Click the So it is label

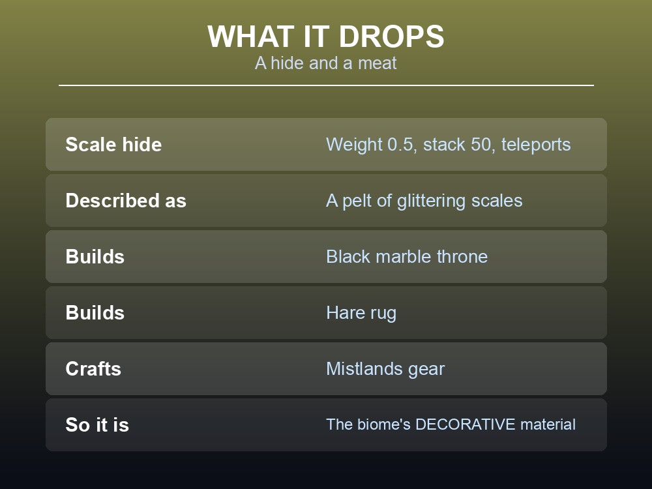click(x=97, y=425)
